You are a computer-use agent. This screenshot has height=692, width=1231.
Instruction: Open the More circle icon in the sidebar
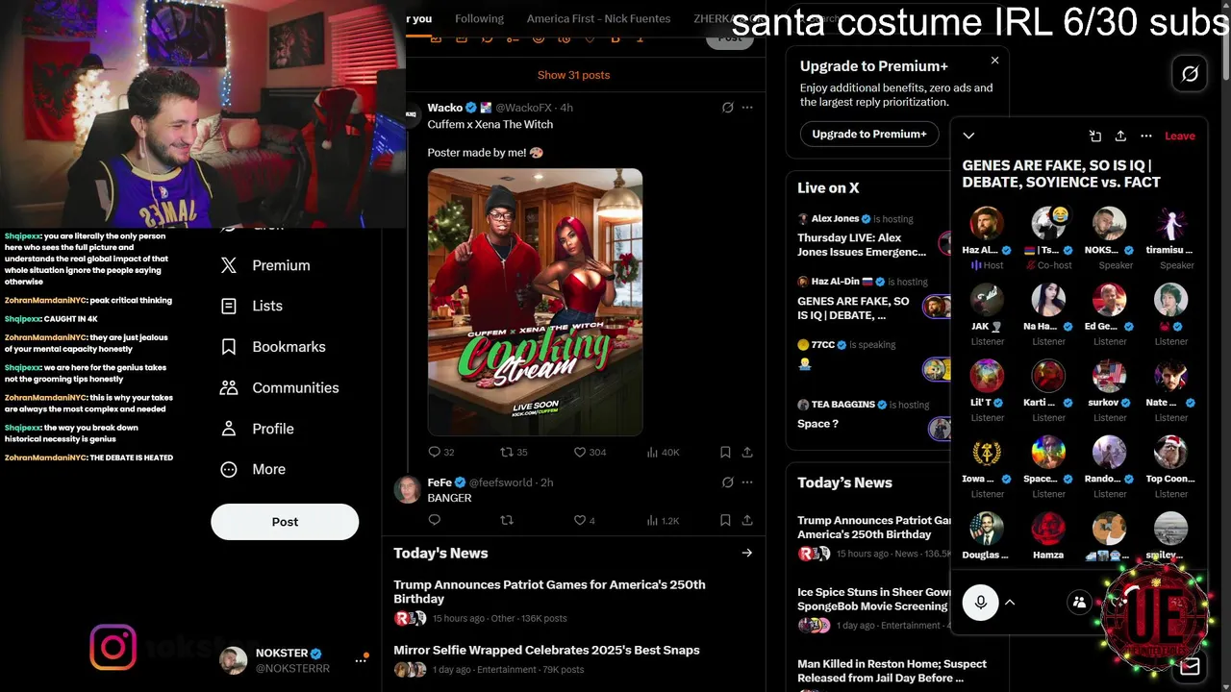click(x=229, y=469)
